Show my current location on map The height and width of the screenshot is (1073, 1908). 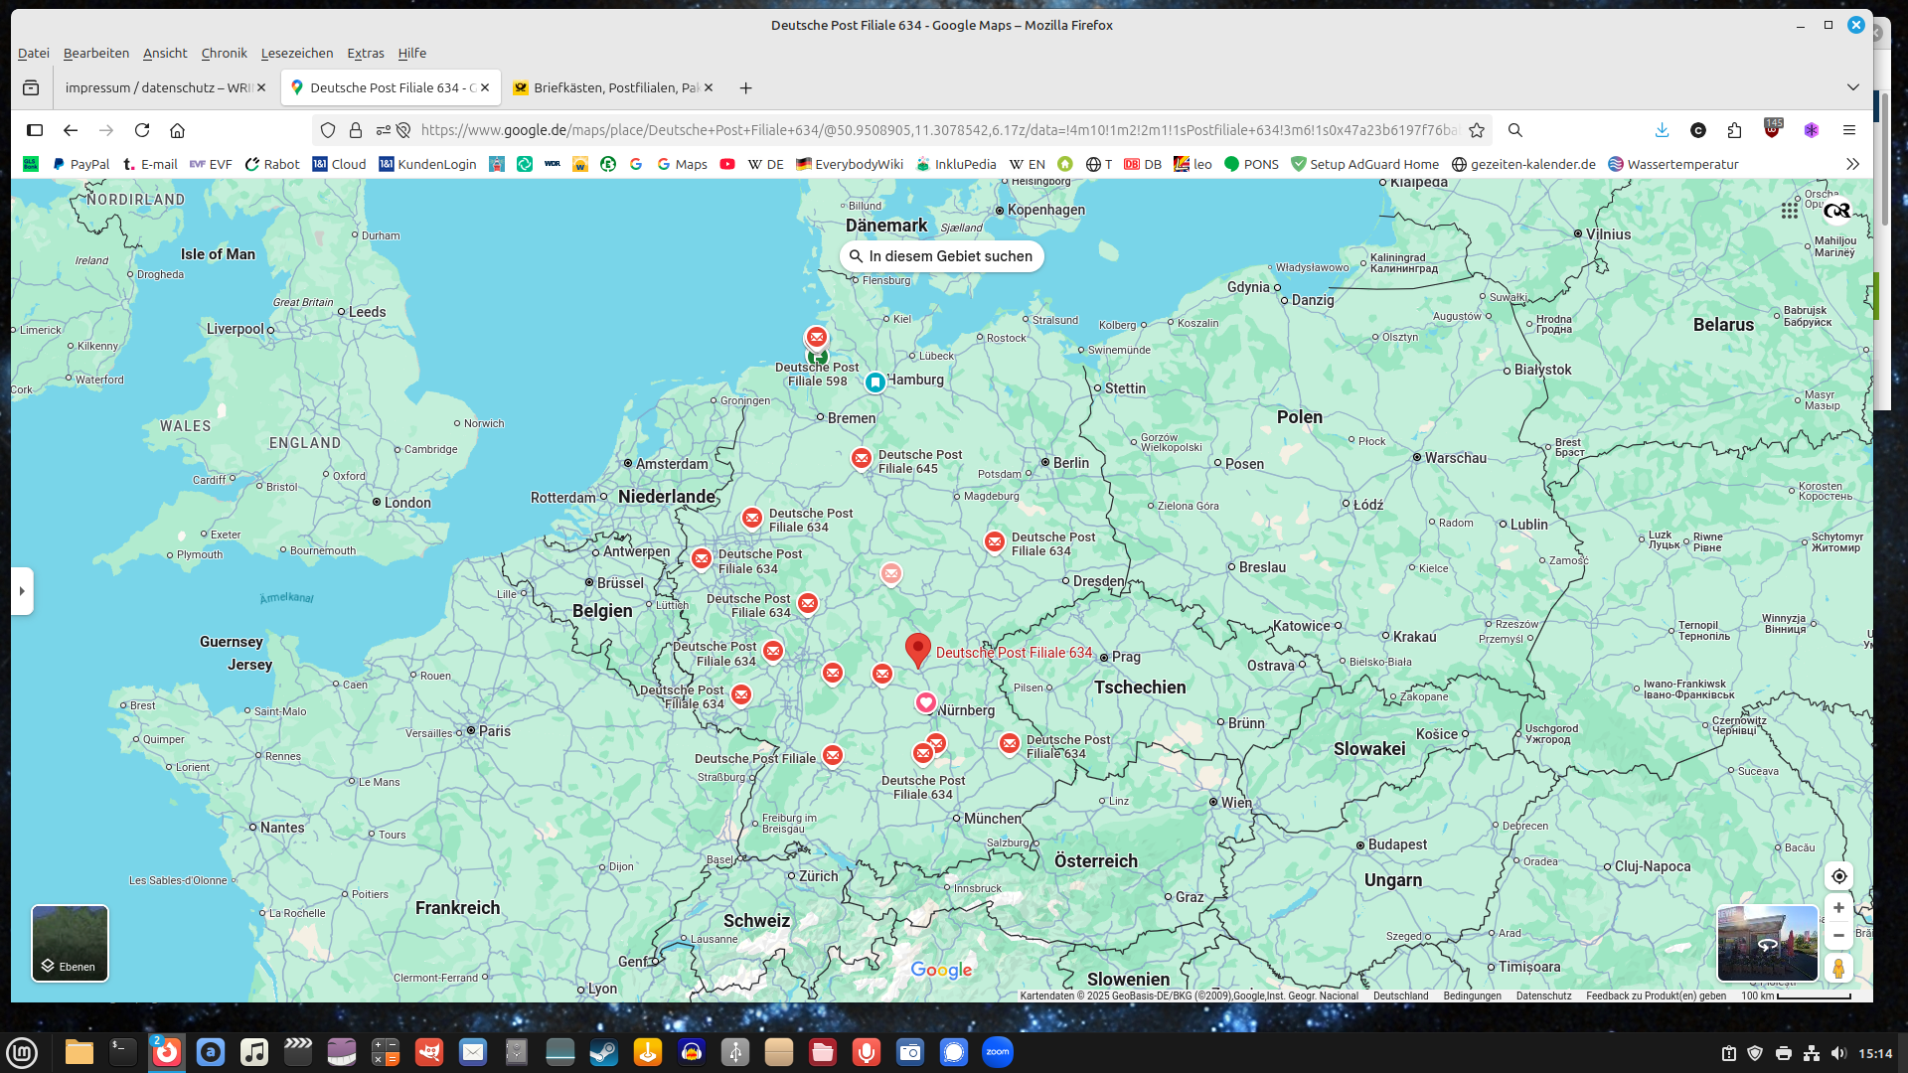click(x=1838, y=876)
